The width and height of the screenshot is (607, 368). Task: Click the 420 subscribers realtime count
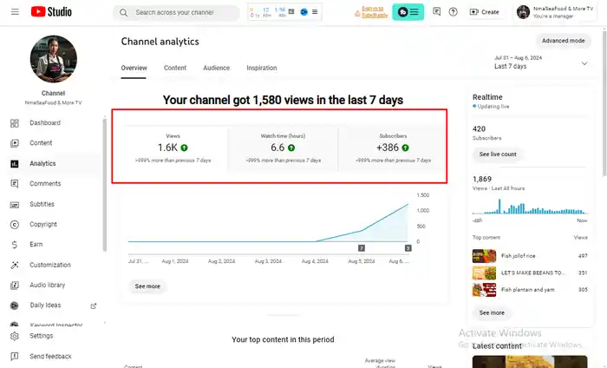click(479, 129)
